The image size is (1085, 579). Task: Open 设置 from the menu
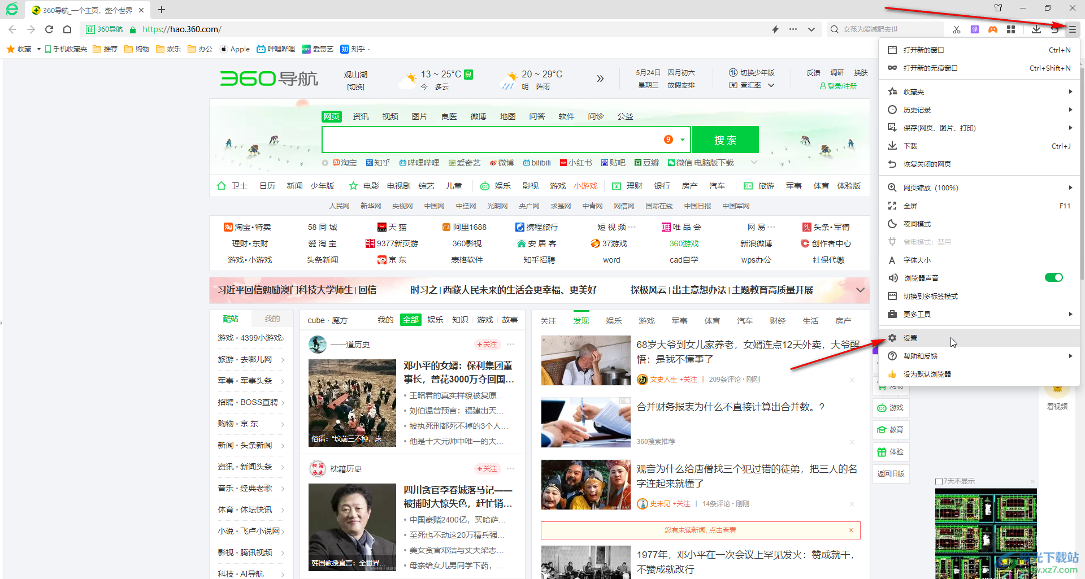pos(979,338)
